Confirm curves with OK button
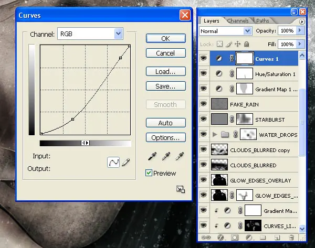The height and width of the screenshot is (248, 315). point(166,38)
